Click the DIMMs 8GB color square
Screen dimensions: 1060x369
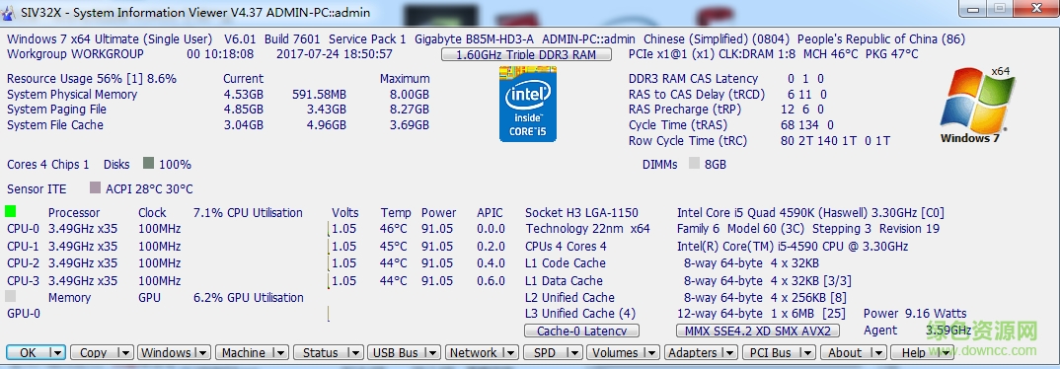tap(694, 163)
